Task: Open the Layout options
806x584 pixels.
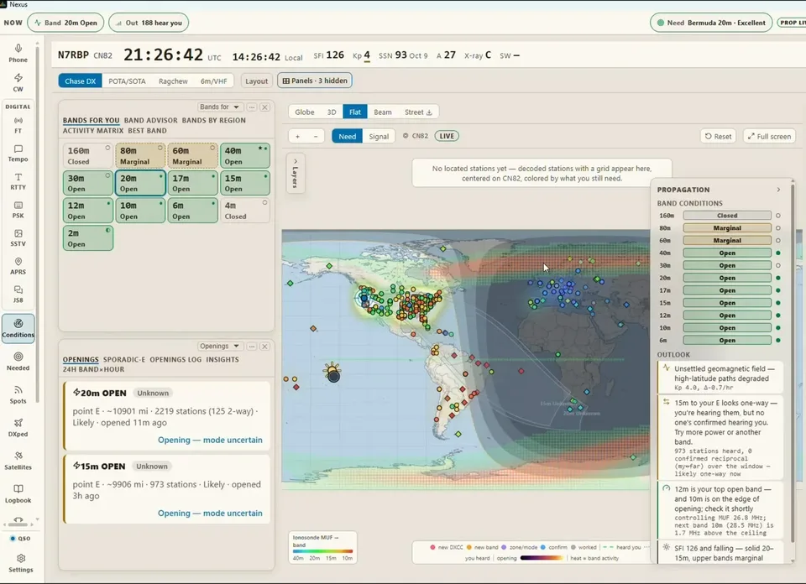Action: pos(257,81)
